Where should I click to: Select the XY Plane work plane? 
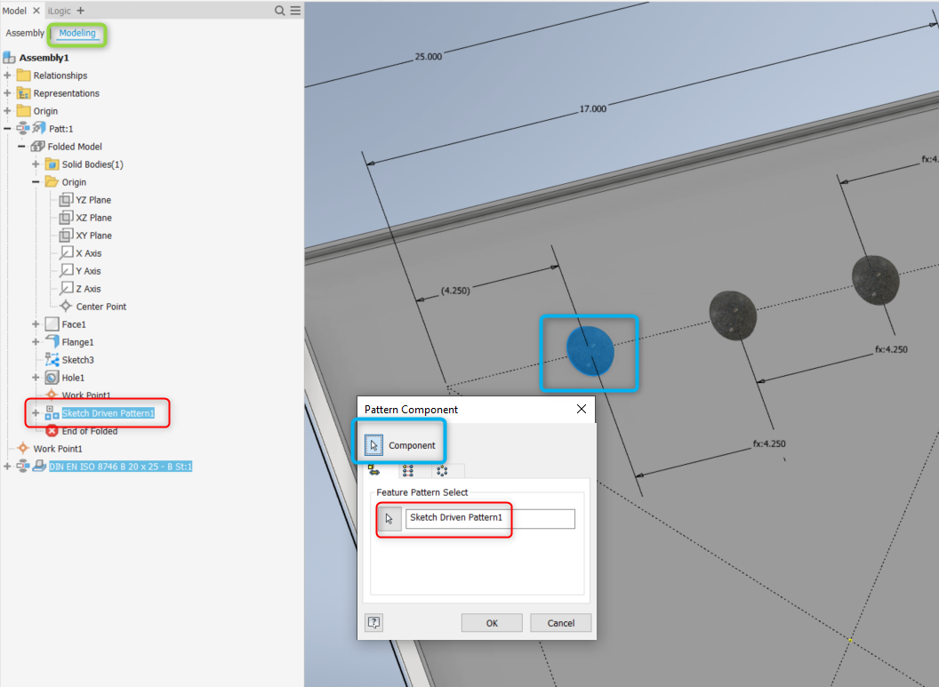tap(93, 236)
